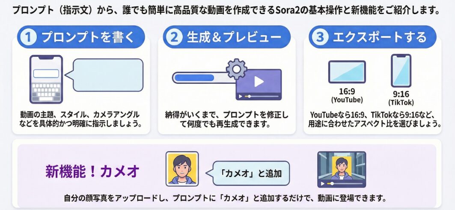This screenshot has width=455, height=210.
Task: Click the smartphone with keyboard illustration
Action: (46, 79)
